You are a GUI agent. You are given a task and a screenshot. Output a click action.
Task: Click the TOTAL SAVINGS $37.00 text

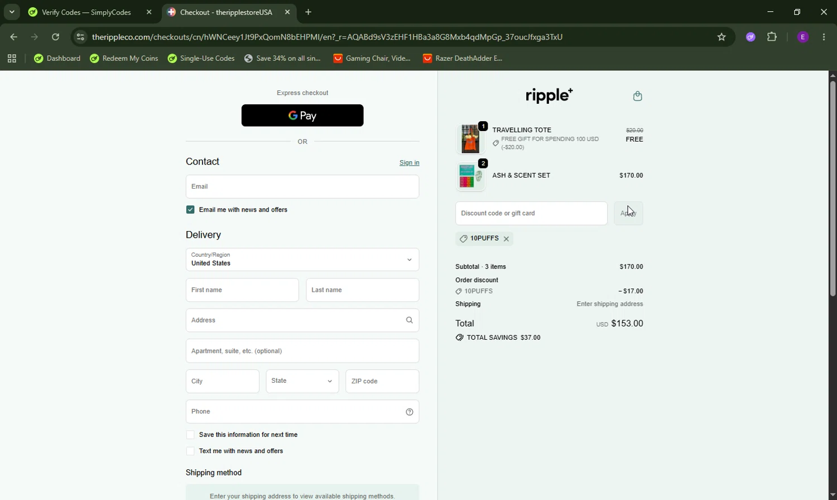coord(504,338)
